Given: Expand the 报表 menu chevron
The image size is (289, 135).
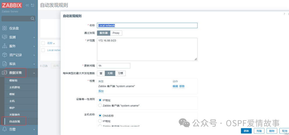Looking at the screenshot, I should coord(34,64).
